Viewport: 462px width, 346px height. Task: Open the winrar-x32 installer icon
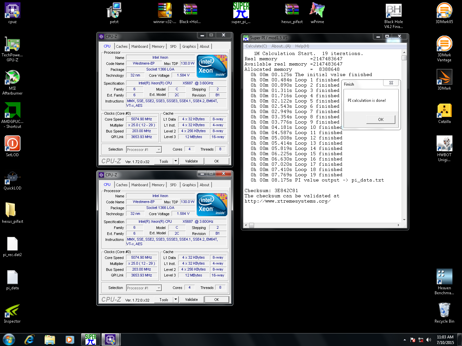click(165, 13)
